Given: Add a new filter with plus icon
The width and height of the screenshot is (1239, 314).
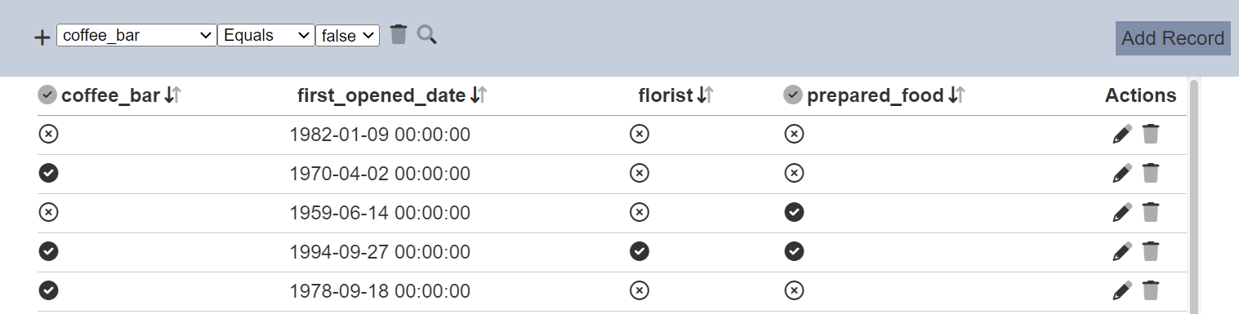Looking at the screenshot, I should (42, 38).
